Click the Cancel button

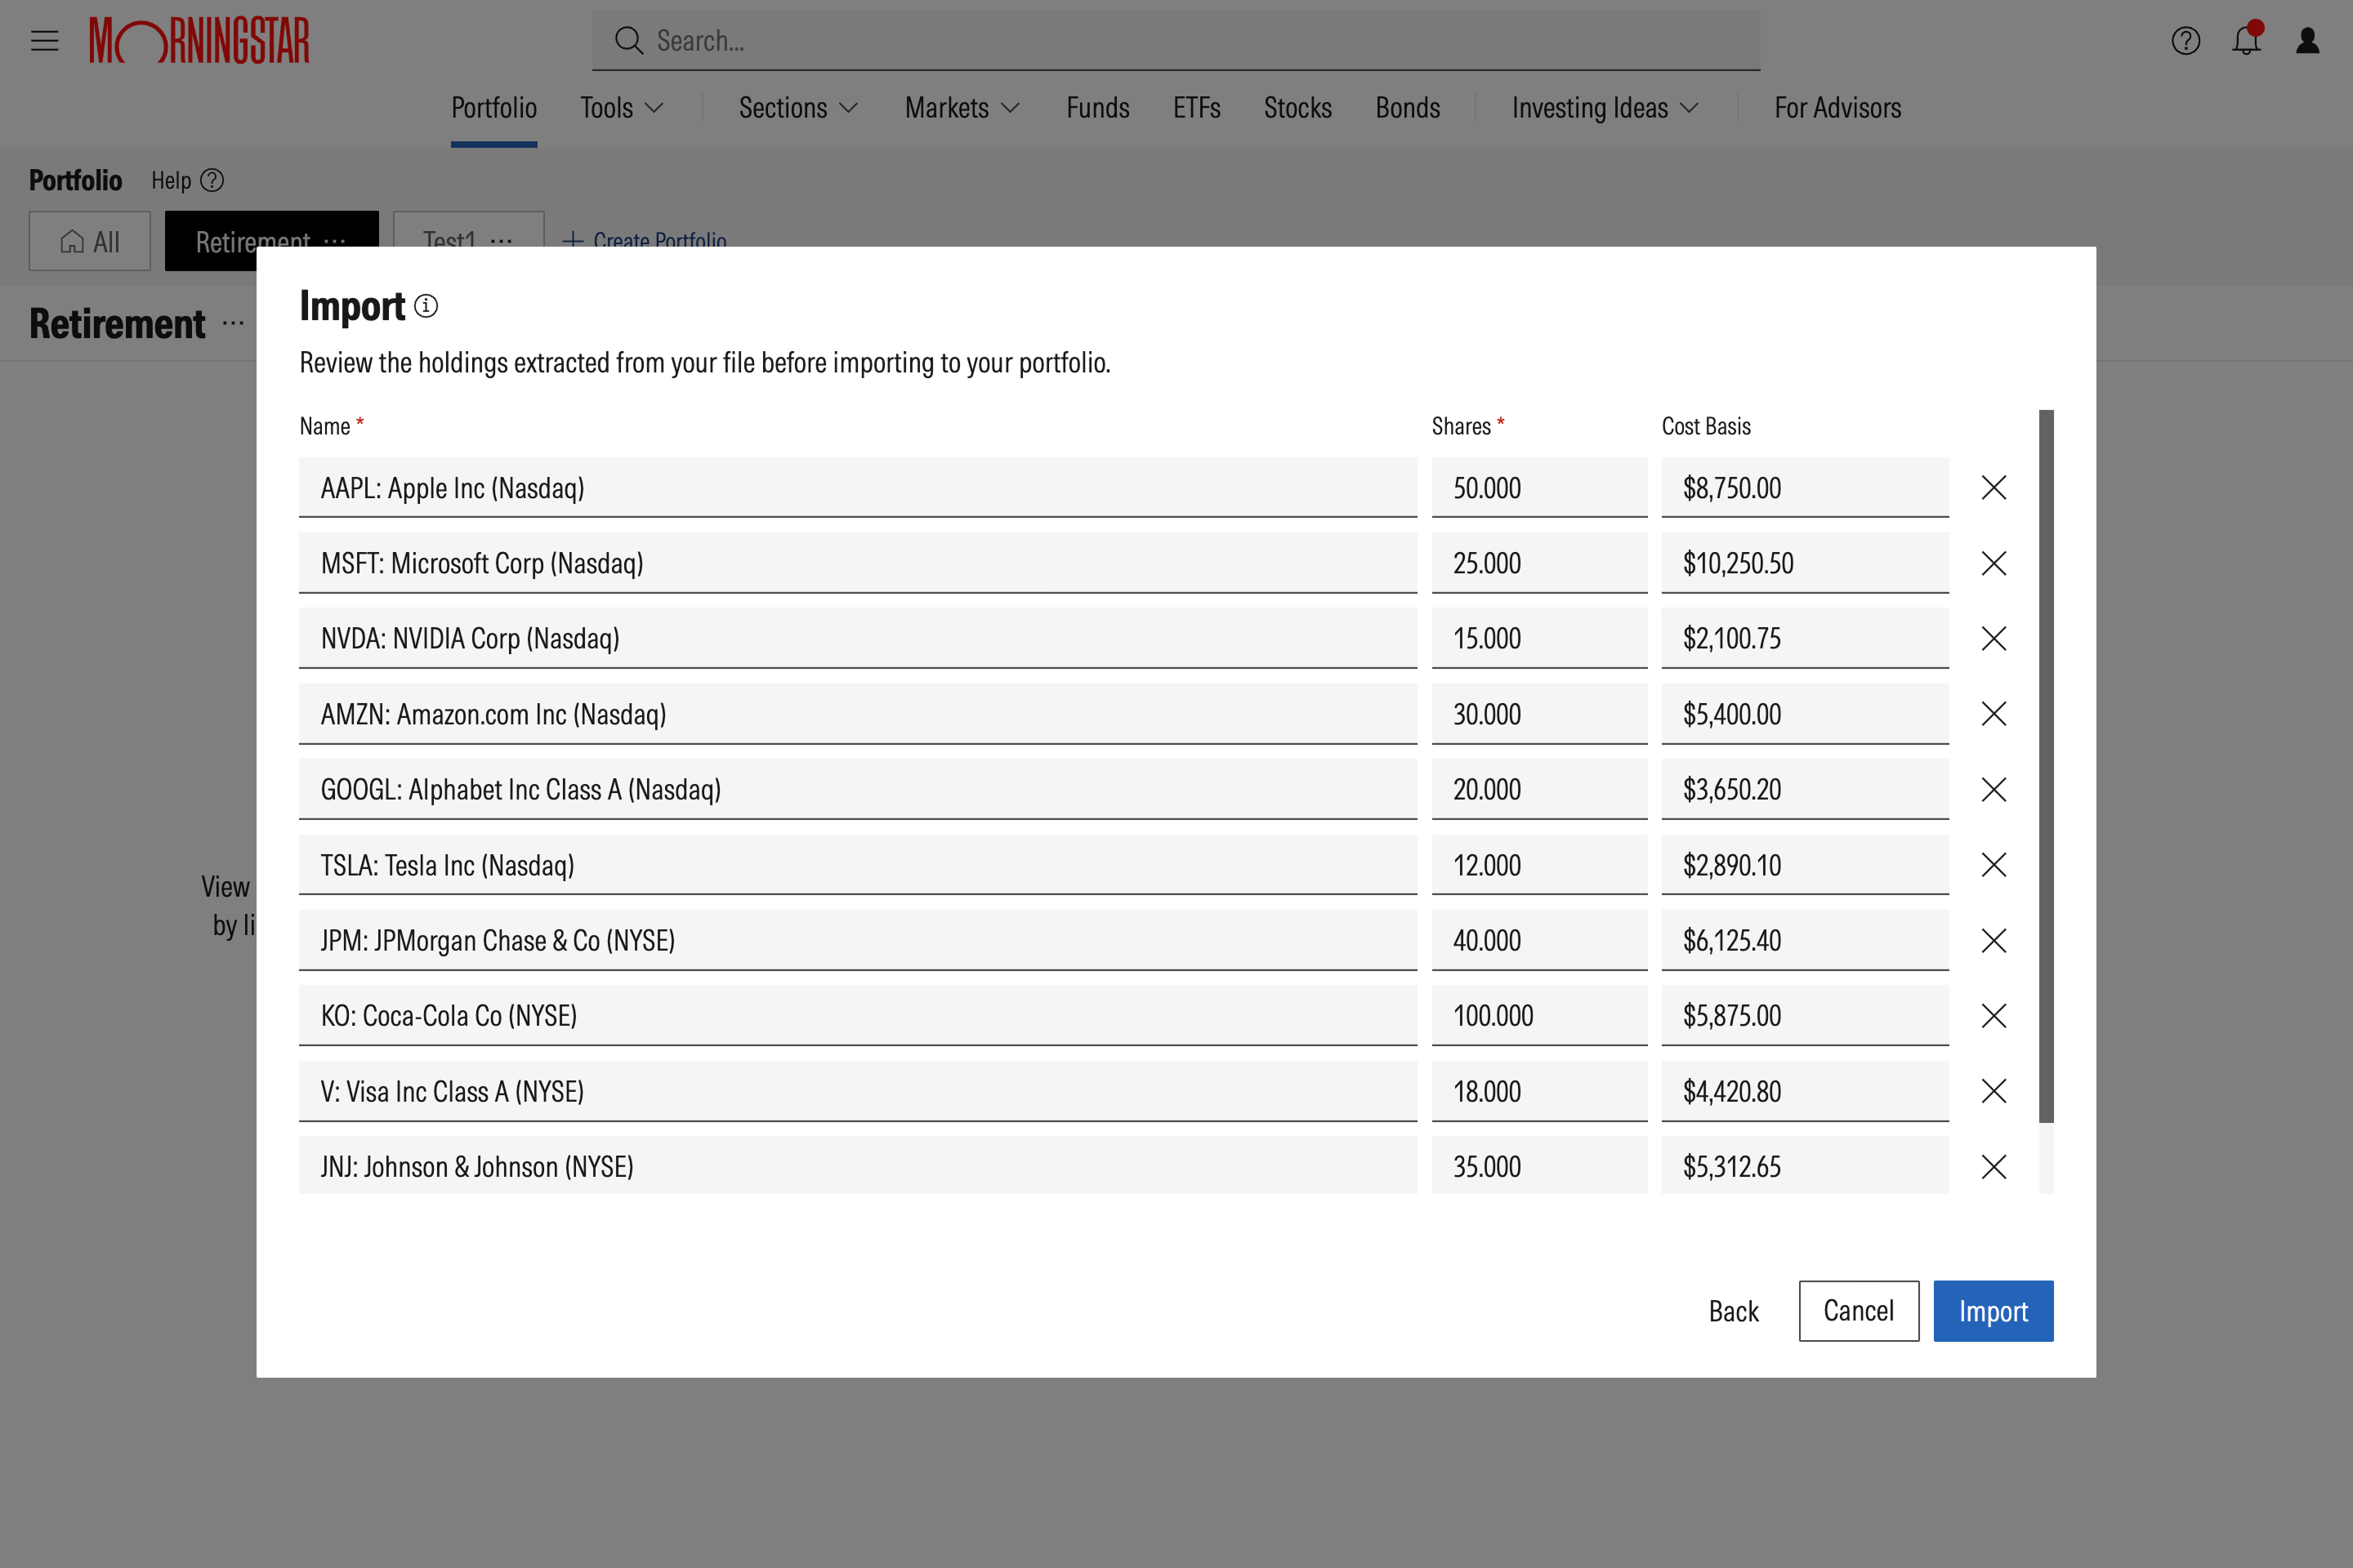coord(1859,1311)
